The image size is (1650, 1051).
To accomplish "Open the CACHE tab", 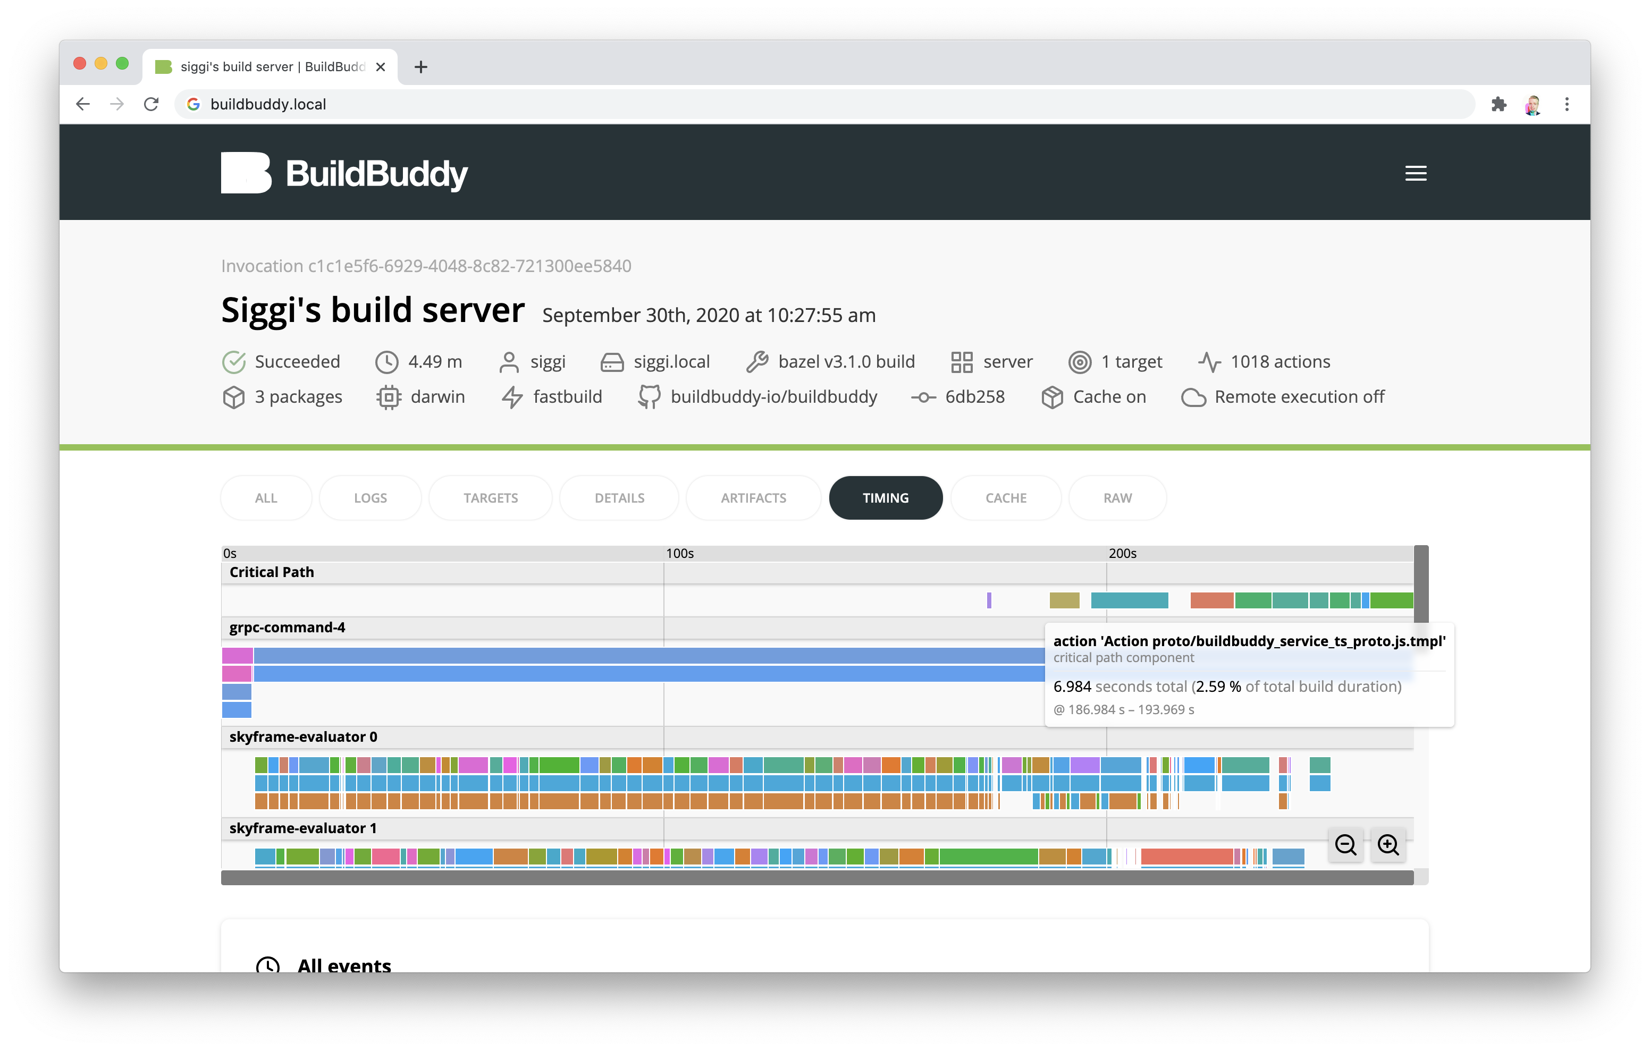I will tap(1006, 498).
